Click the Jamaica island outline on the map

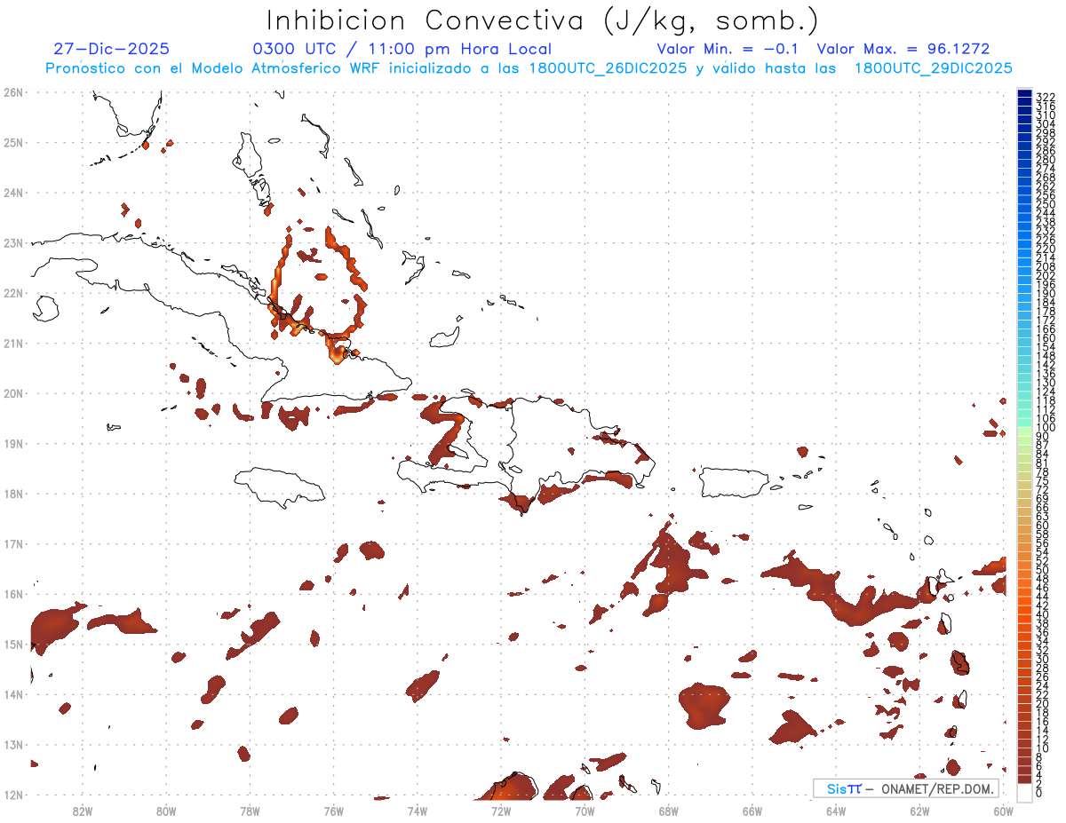(x=278, y=487)
